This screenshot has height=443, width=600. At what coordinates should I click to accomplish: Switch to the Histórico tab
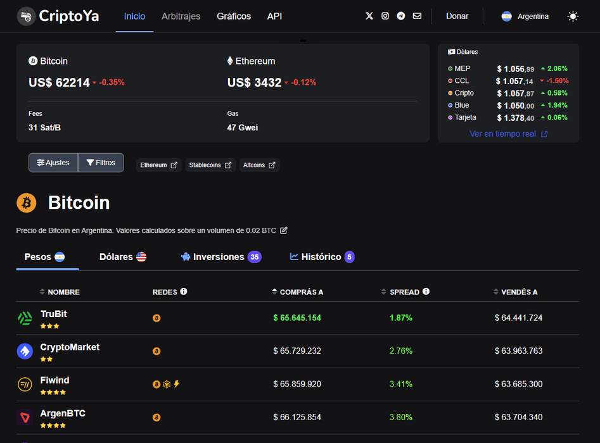pyautogui.click(x=322, y=257)
